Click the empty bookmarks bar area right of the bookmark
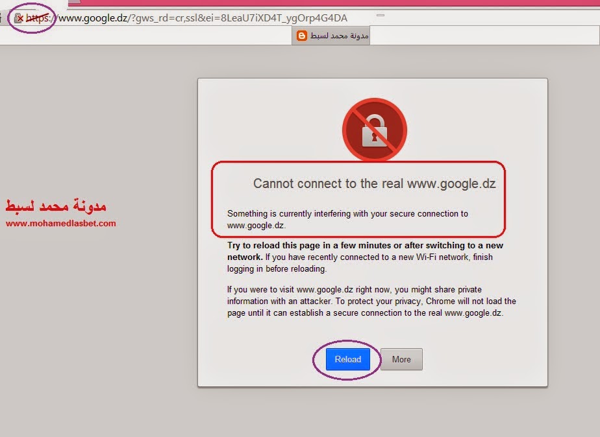Screen dimensions: 600x437 coord(484,36)
